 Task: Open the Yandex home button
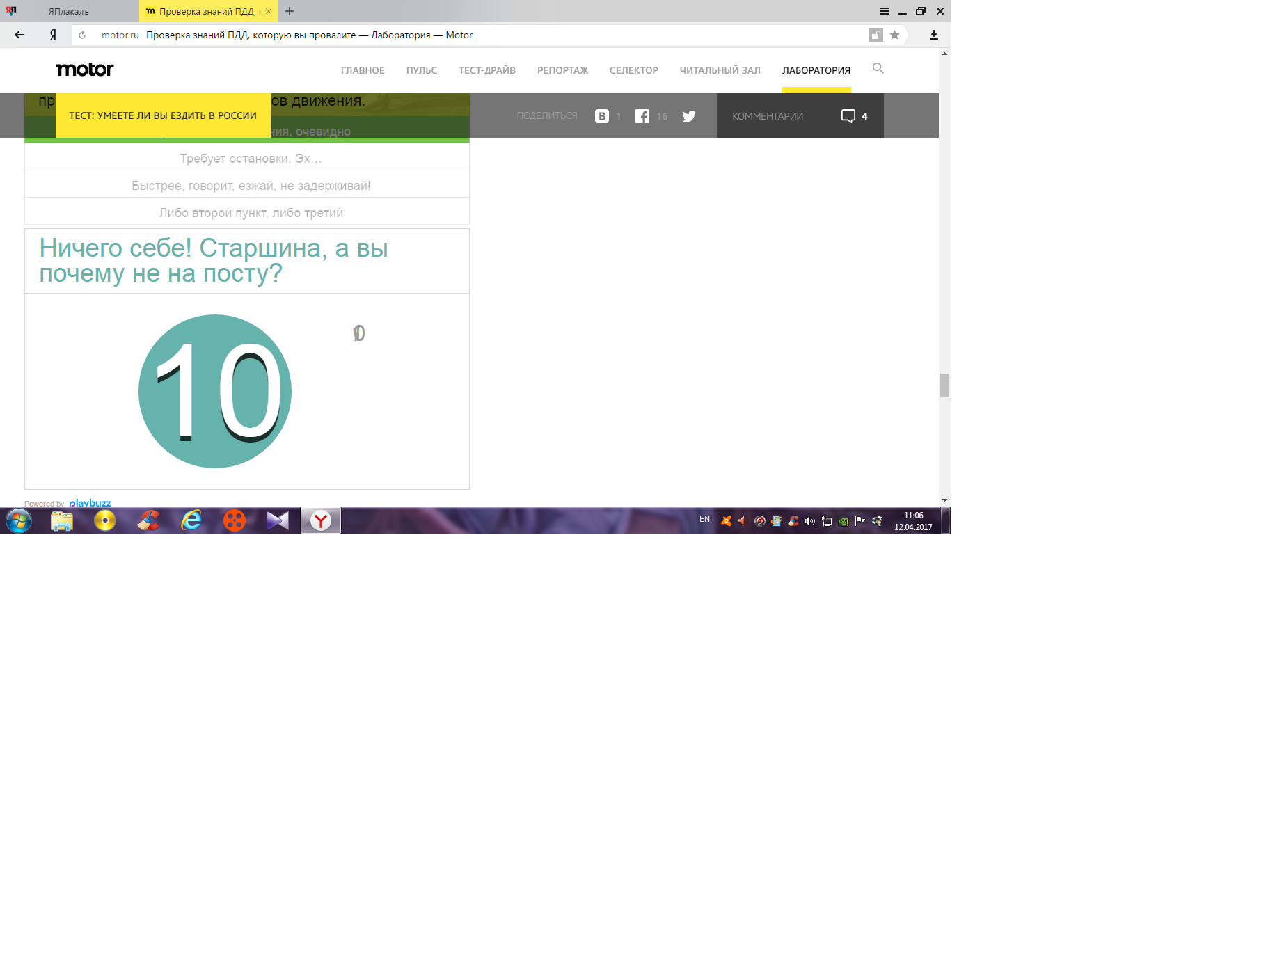click(x=53, y=35)
